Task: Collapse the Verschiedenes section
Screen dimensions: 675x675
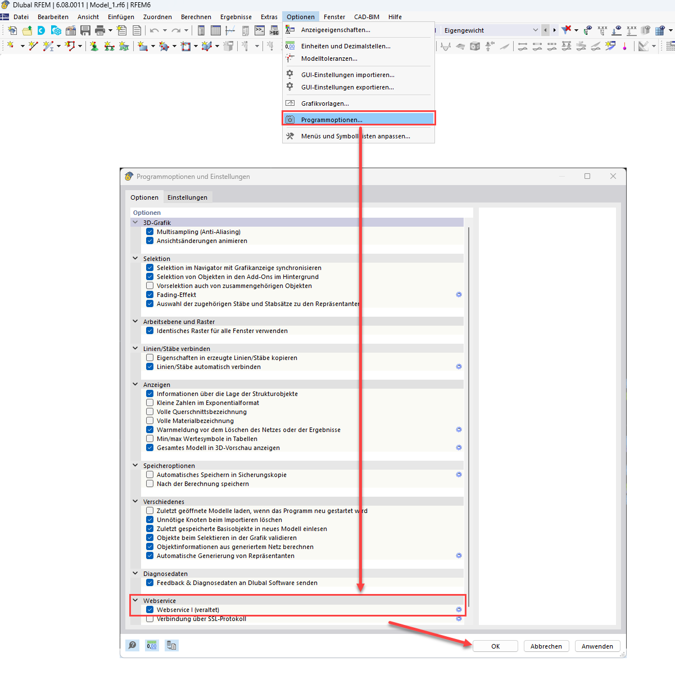Action: 135,502
